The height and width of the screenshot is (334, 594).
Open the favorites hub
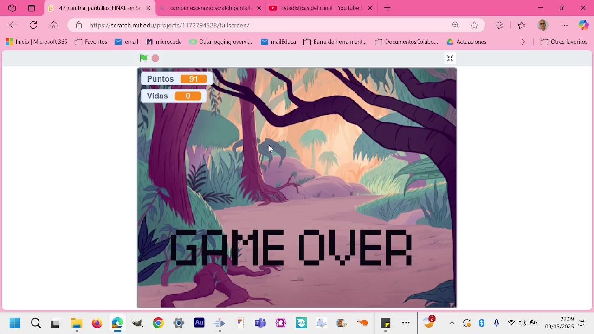tap(522, 25)
